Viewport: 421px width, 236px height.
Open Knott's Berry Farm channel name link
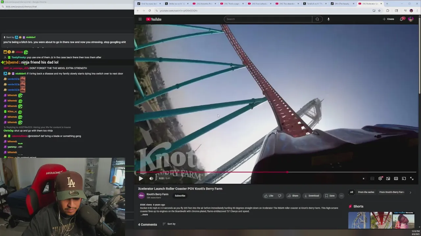click(x=157, y=194)
